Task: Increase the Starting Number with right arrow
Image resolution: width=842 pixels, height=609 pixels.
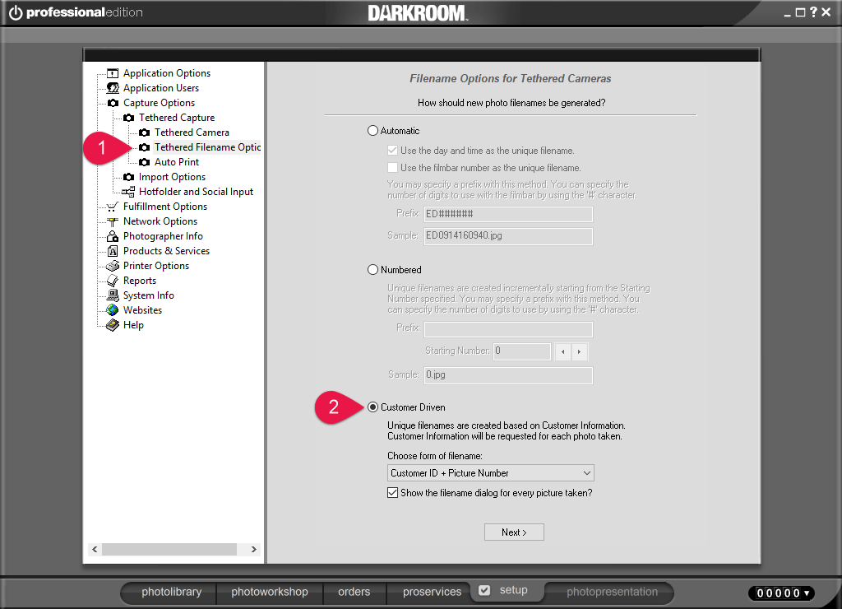Action: pos(579,352)
